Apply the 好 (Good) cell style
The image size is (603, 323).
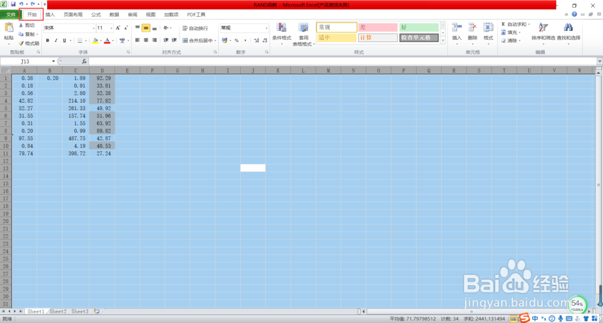click(419, 27)
